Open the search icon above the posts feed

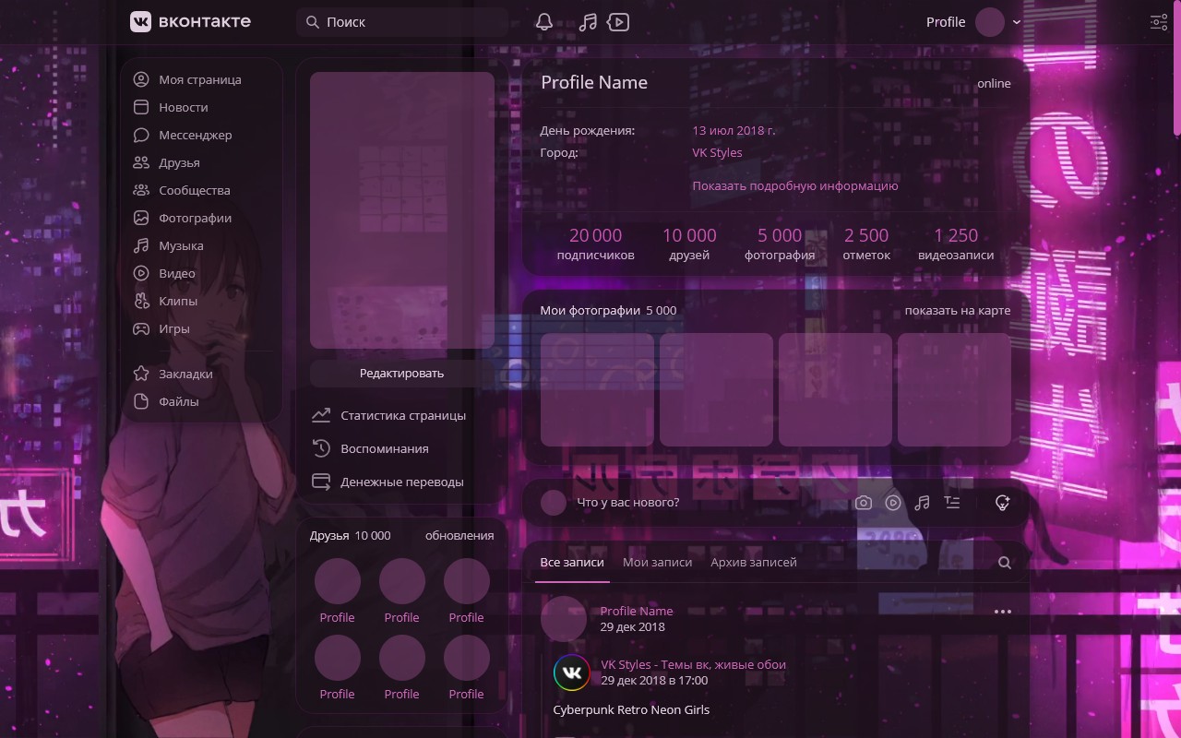(x=1004, y=562)
